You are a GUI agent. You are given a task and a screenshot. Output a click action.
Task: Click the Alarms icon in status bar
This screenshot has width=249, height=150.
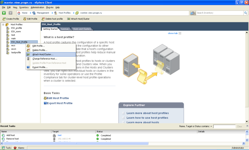point(15,148)
